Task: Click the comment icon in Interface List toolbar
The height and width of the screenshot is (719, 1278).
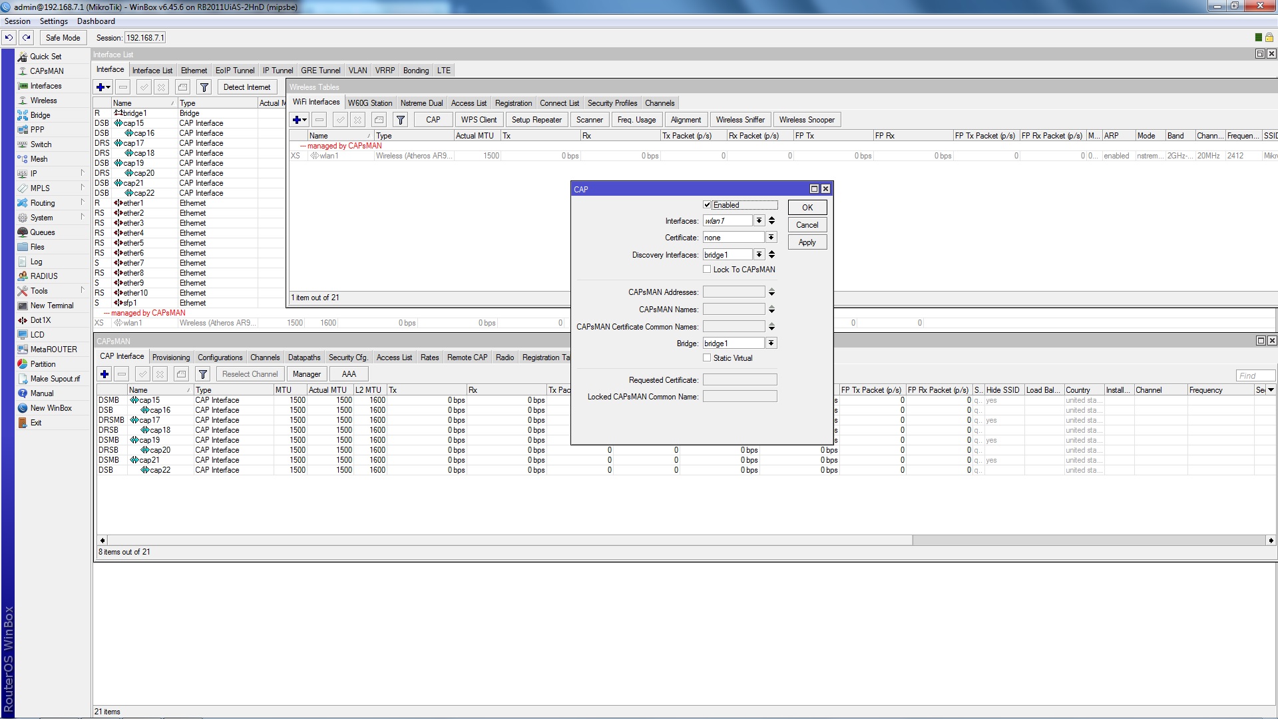Action: [182, 87]
